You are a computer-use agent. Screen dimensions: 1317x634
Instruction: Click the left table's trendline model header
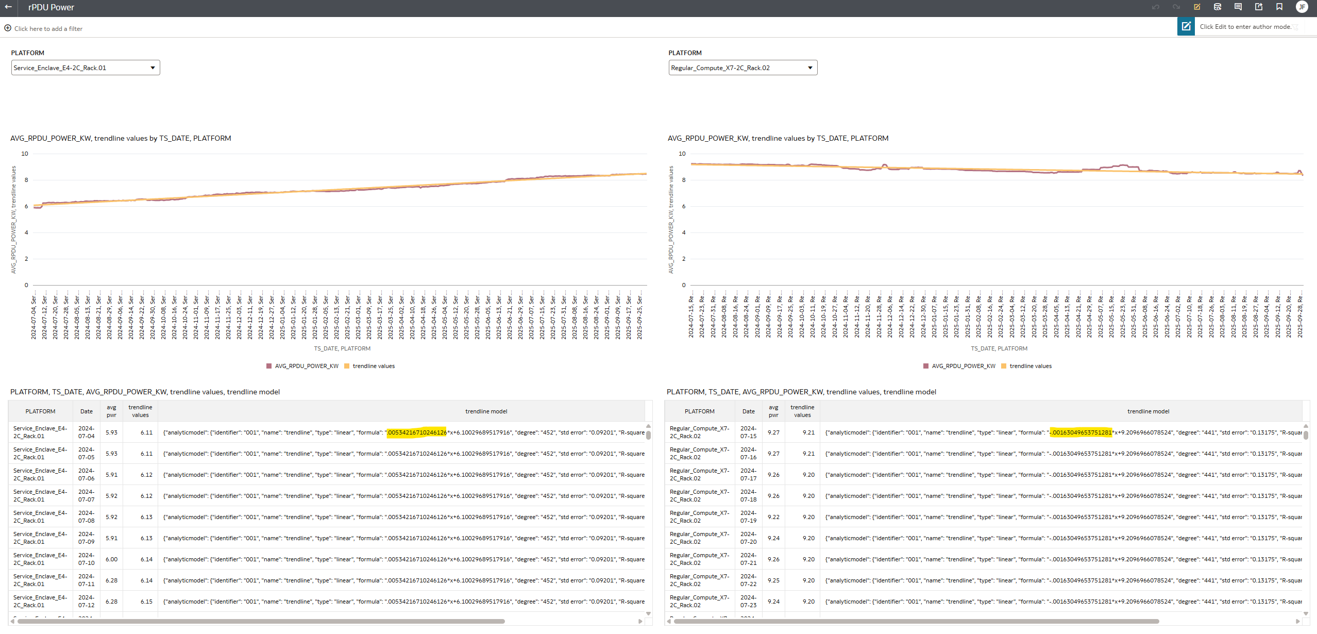pos(486,411)
